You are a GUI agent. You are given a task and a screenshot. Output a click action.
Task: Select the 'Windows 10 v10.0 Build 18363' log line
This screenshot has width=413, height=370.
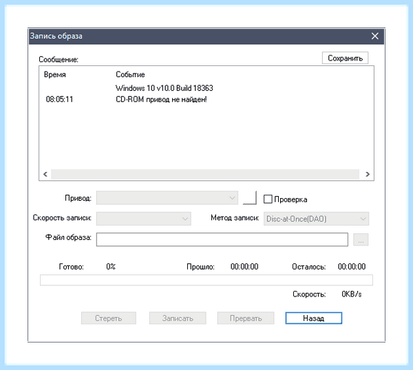(165, 88)
